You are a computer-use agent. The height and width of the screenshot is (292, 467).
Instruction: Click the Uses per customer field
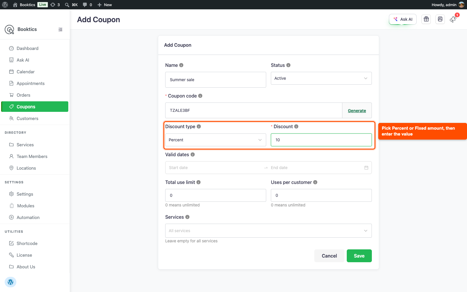click(x=321, y=195)
